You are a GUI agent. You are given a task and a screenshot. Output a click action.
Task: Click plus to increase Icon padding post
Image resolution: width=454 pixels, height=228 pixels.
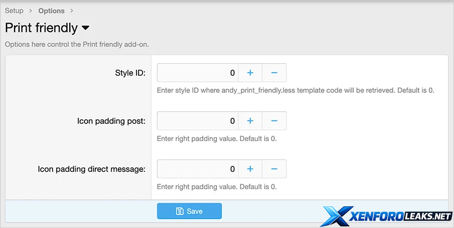250,120
